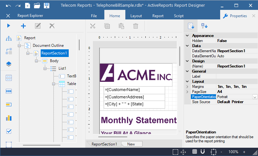
Task: Select the Chart control in the toolbox
Action: tap(9, 118)
